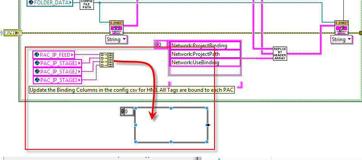The width and height of the screenshot is (362, 160).
Task: Select the FOLDER_DATA global variable node
Action: coord(50,3)
